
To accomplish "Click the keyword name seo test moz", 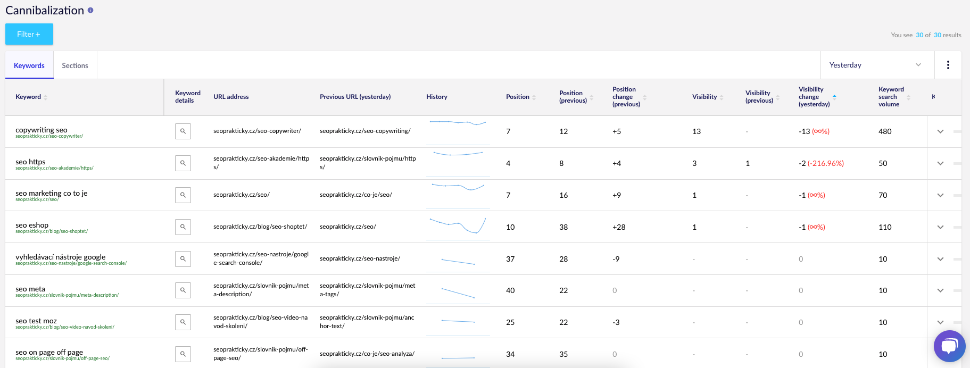I will [x=36, y=321].
